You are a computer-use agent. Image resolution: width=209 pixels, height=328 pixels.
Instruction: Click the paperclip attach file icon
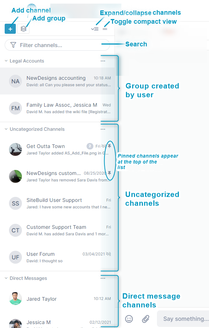[x=146, y=319]
